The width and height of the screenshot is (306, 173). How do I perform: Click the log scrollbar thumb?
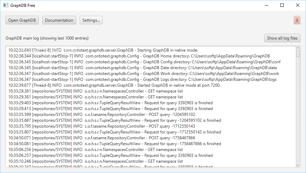[x=298, y=54]
